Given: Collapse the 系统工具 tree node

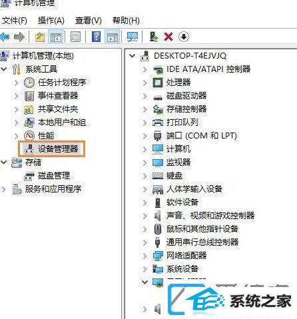Looking at the screenshot, I should tap(4, 69).
